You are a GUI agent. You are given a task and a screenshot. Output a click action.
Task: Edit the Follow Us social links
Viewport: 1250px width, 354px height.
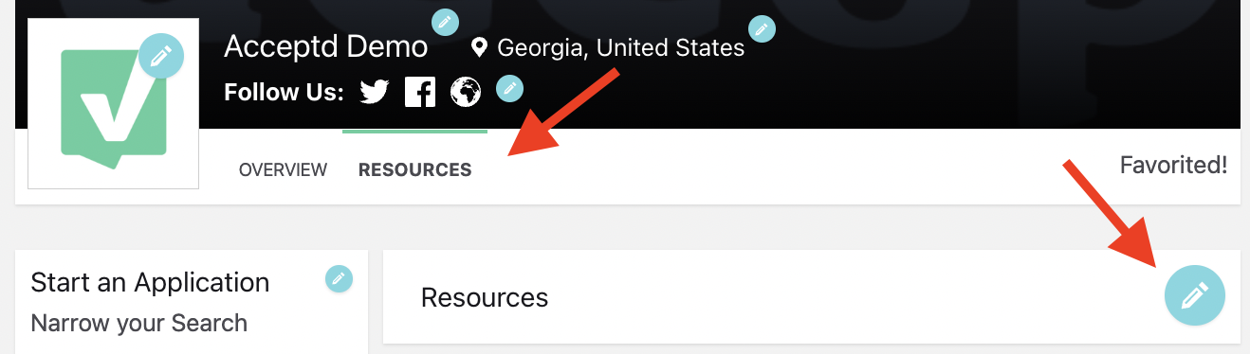click(510, 88)
